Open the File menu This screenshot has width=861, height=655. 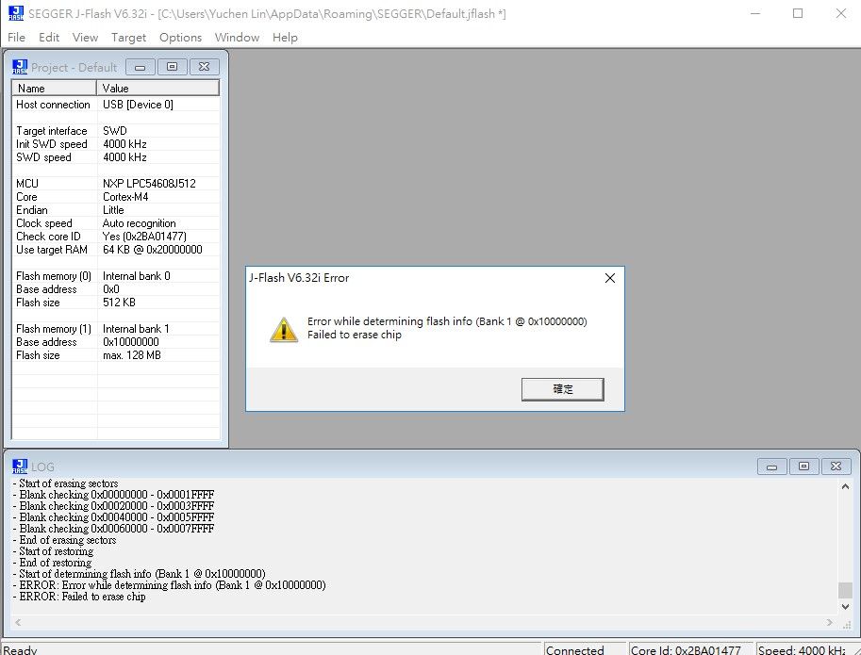[x=16, y=38]
